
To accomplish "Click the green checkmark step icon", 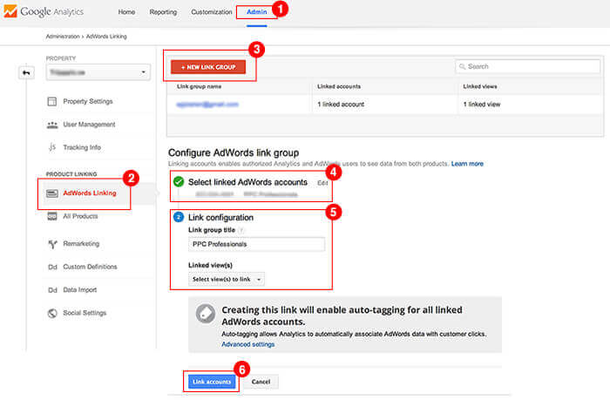I will [x=179, y=182].
